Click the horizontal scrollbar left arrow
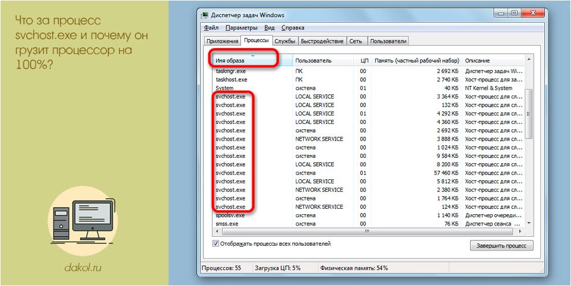 217,231
